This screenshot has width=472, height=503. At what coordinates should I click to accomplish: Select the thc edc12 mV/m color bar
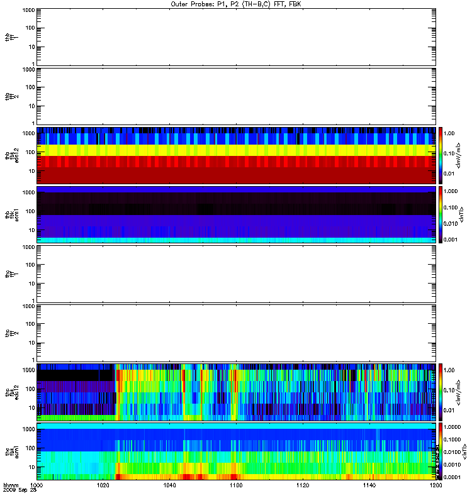[x=442, y=392]
